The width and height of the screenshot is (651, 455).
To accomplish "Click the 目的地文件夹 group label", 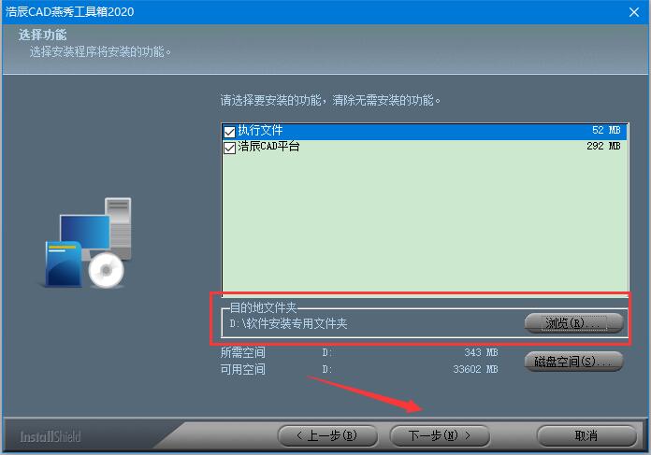I will 263,307.
